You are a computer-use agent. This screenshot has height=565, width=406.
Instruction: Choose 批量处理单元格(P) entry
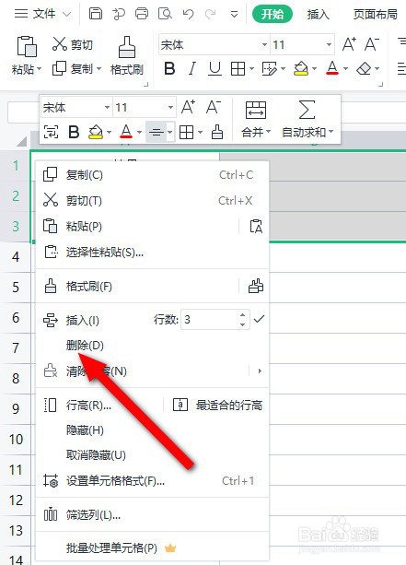click(153, 548)
